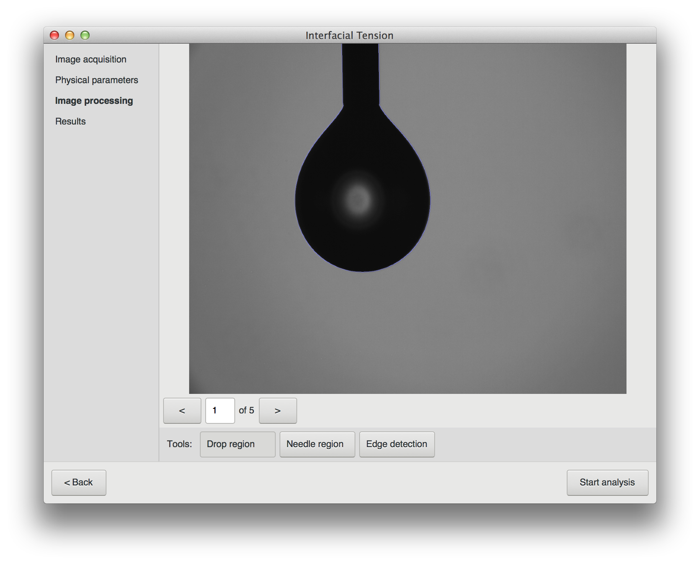The height and width of the screenshot is (564, 700).
Task: Activate the Drop region tool
Action: (x=237, y=444)
